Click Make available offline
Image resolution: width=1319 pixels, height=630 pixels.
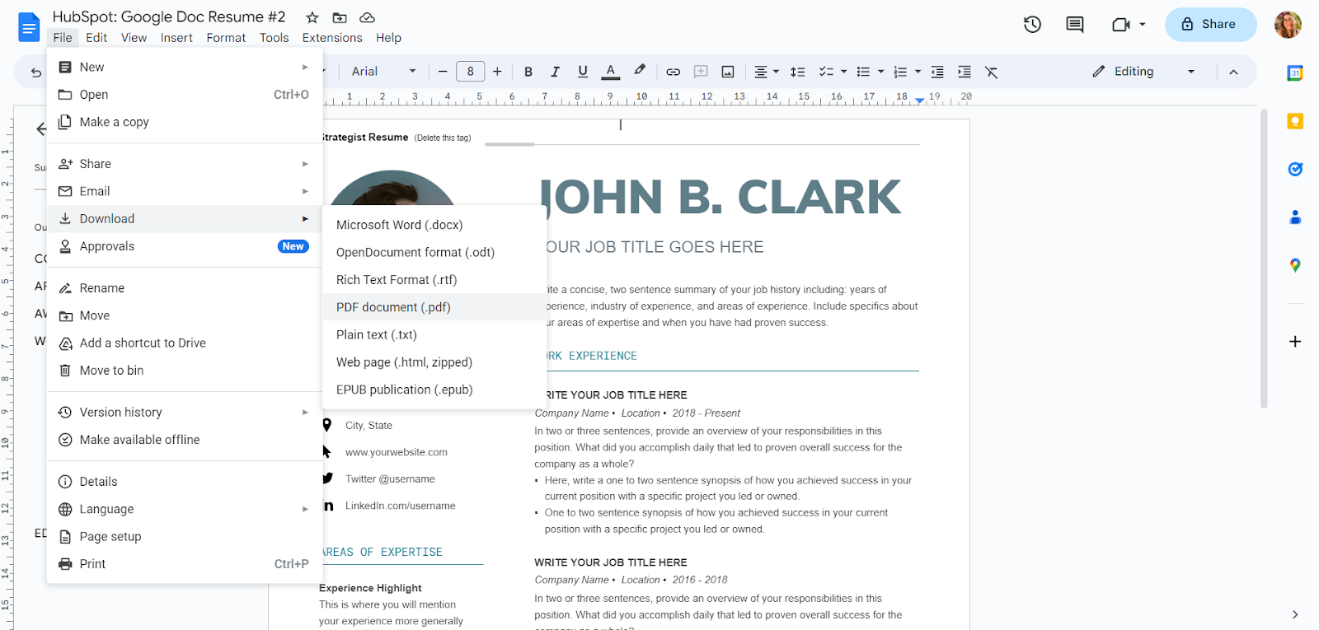click(185, 440)
